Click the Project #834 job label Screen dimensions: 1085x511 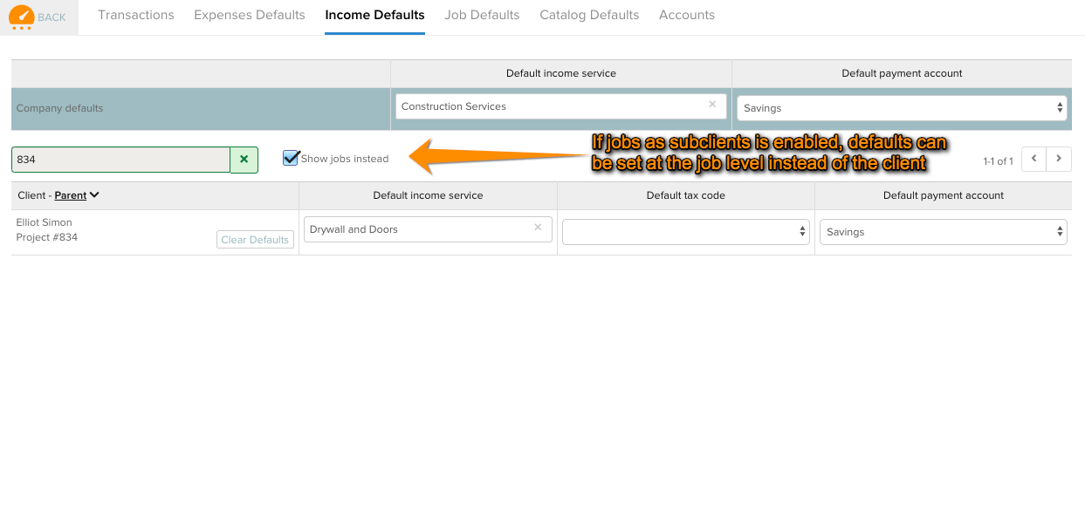click(x=47, y=237)
